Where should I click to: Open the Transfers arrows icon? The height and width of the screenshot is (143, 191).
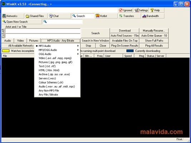[121, 16]
